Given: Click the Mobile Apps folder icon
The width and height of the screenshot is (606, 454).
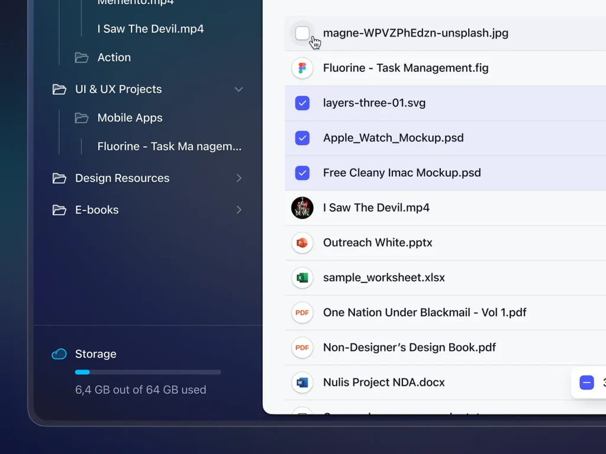Looking at the screenshot, I should pos(82,118).
